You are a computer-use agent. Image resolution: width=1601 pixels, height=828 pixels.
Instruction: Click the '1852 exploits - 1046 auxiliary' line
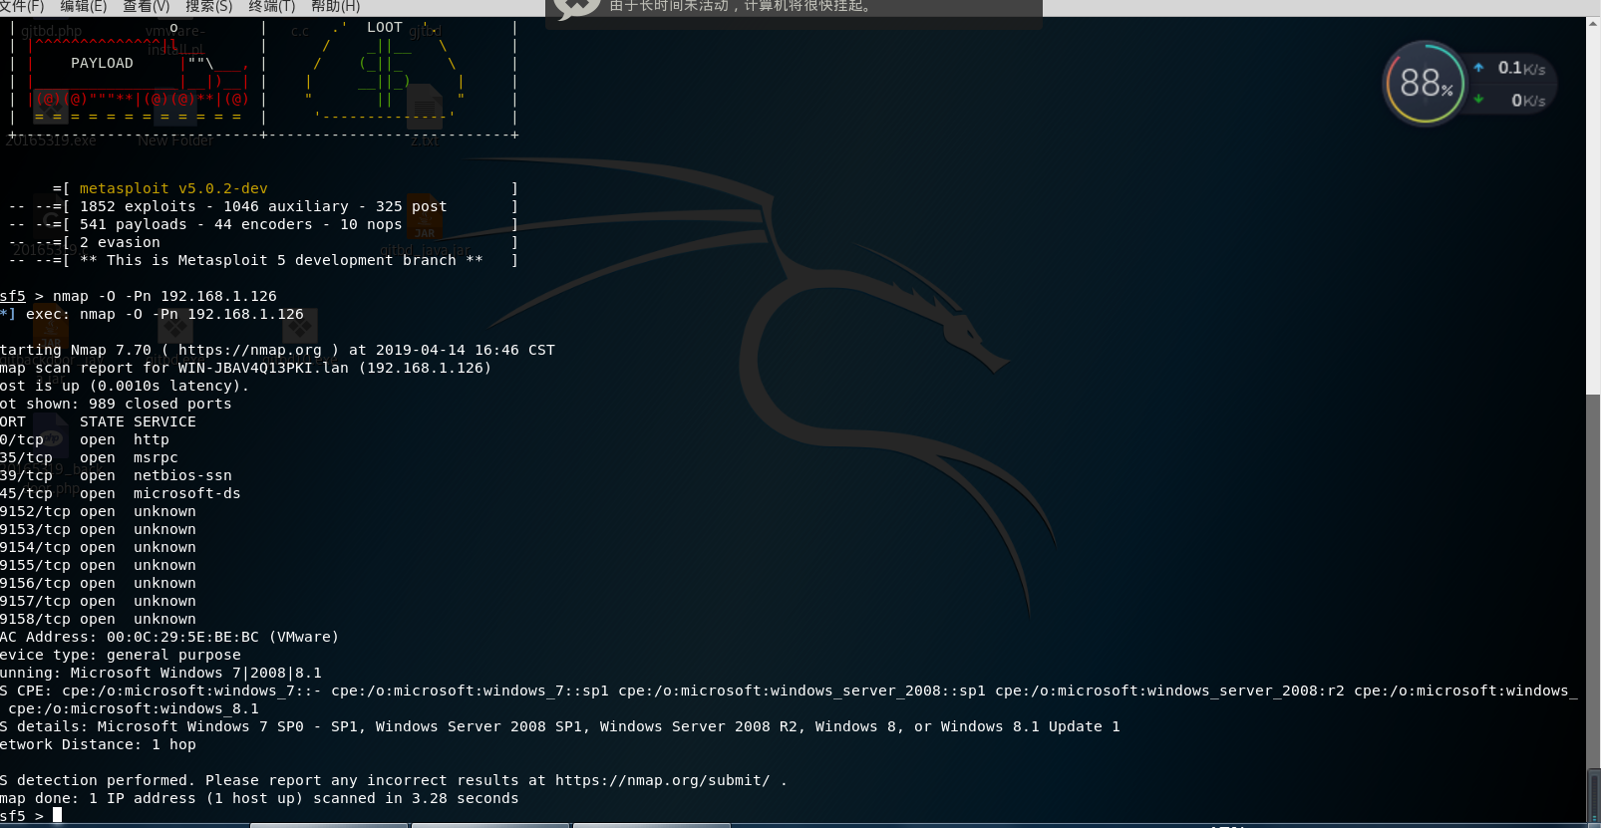coord(263,206)
